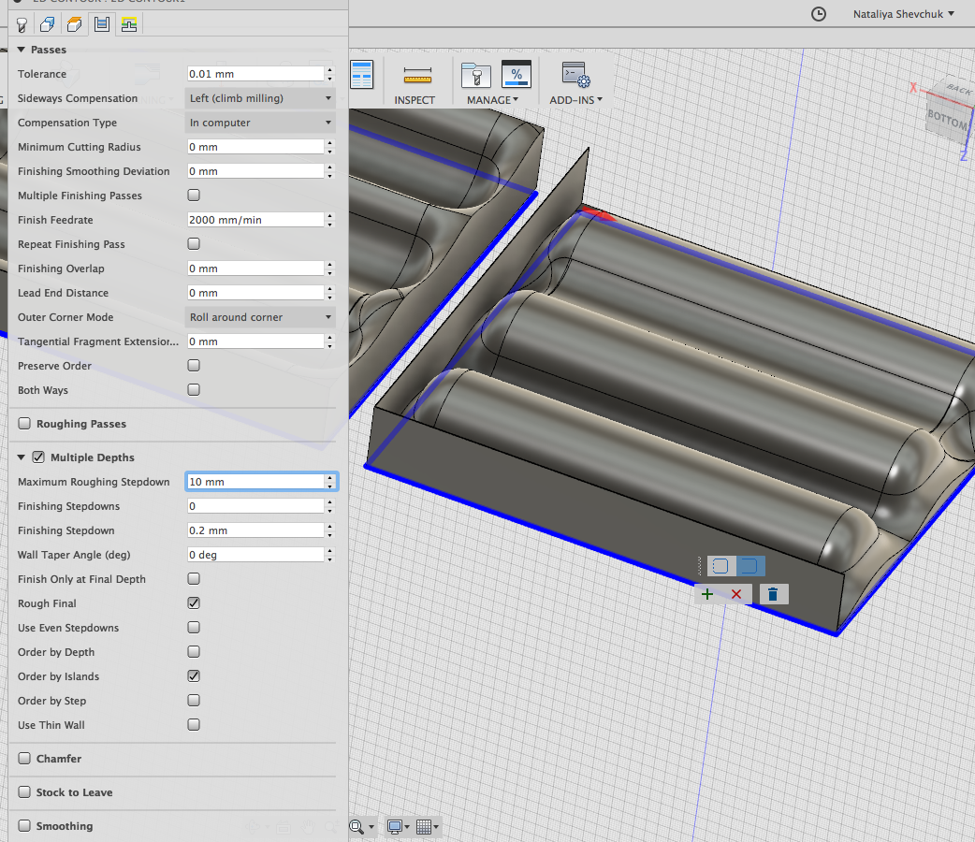This screenshot has width=975, height=842.
Task: Enable Multiple Finishing Passes checkbox
Action: tap(194, 196)
